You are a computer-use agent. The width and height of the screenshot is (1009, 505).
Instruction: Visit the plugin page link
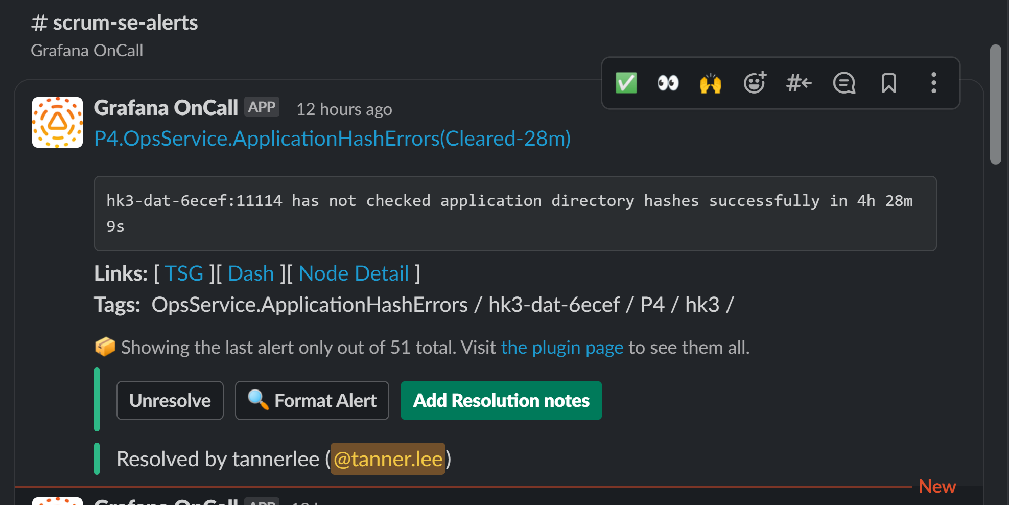(x=561, y=347)
